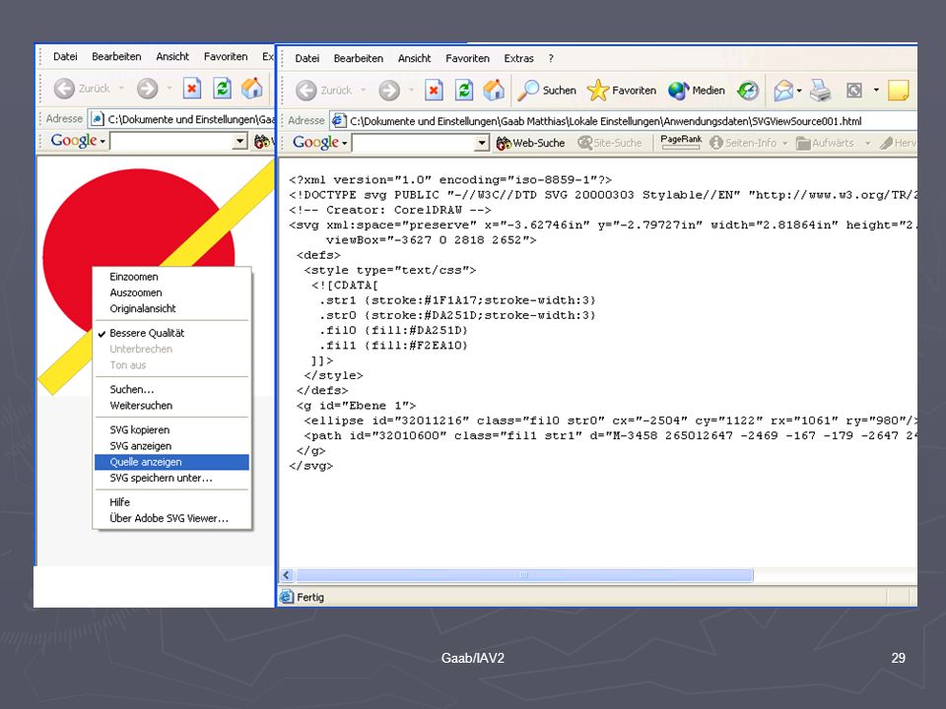Expand the Zurück back history arrow

pyautogui.click(x=364, y=91)
